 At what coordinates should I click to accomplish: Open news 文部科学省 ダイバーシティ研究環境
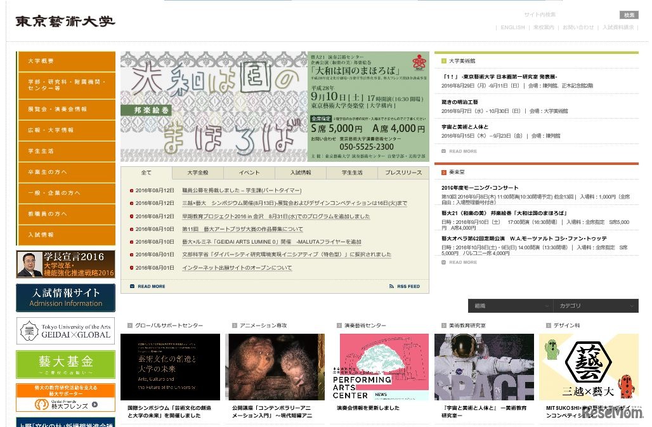[x=287, y=254]
